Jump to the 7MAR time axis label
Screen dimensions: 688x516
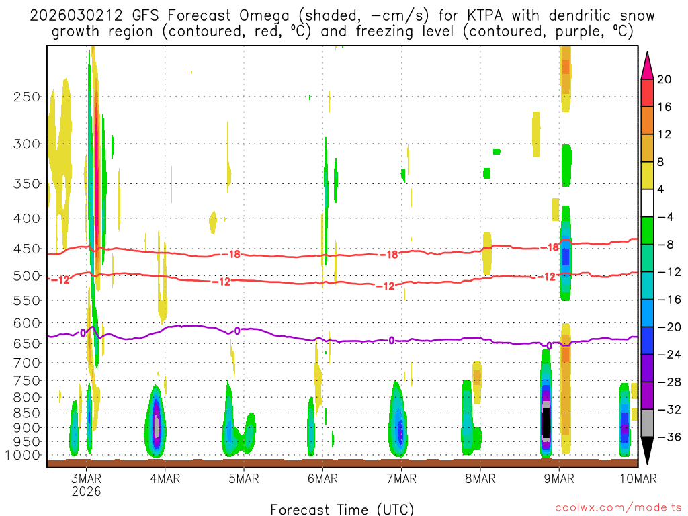pos(401,478)
